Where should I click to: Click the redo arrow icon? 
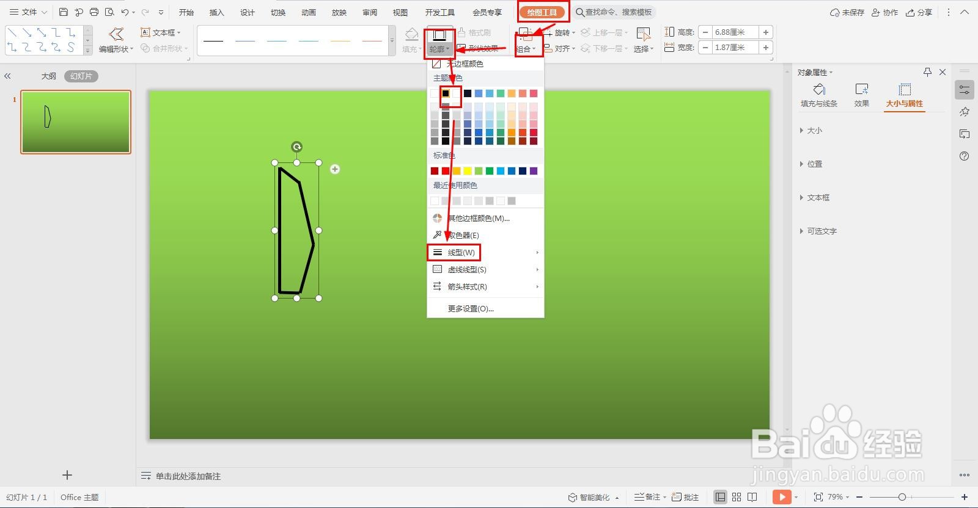click(x=145, y=12)
